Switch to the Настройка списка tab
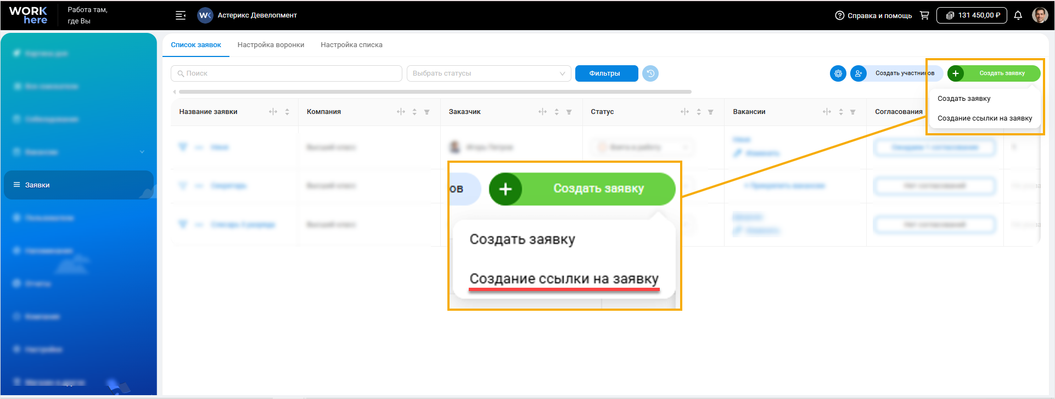 [x=351, y=45]
